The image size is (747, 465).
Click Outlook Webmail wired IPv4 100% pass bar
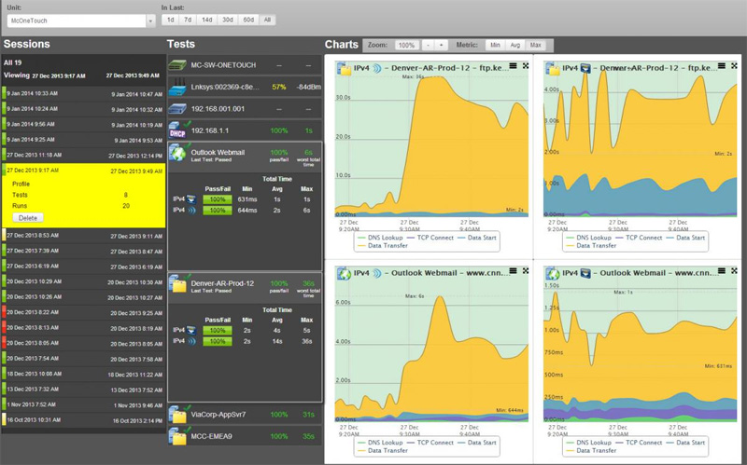coord(218,198)
